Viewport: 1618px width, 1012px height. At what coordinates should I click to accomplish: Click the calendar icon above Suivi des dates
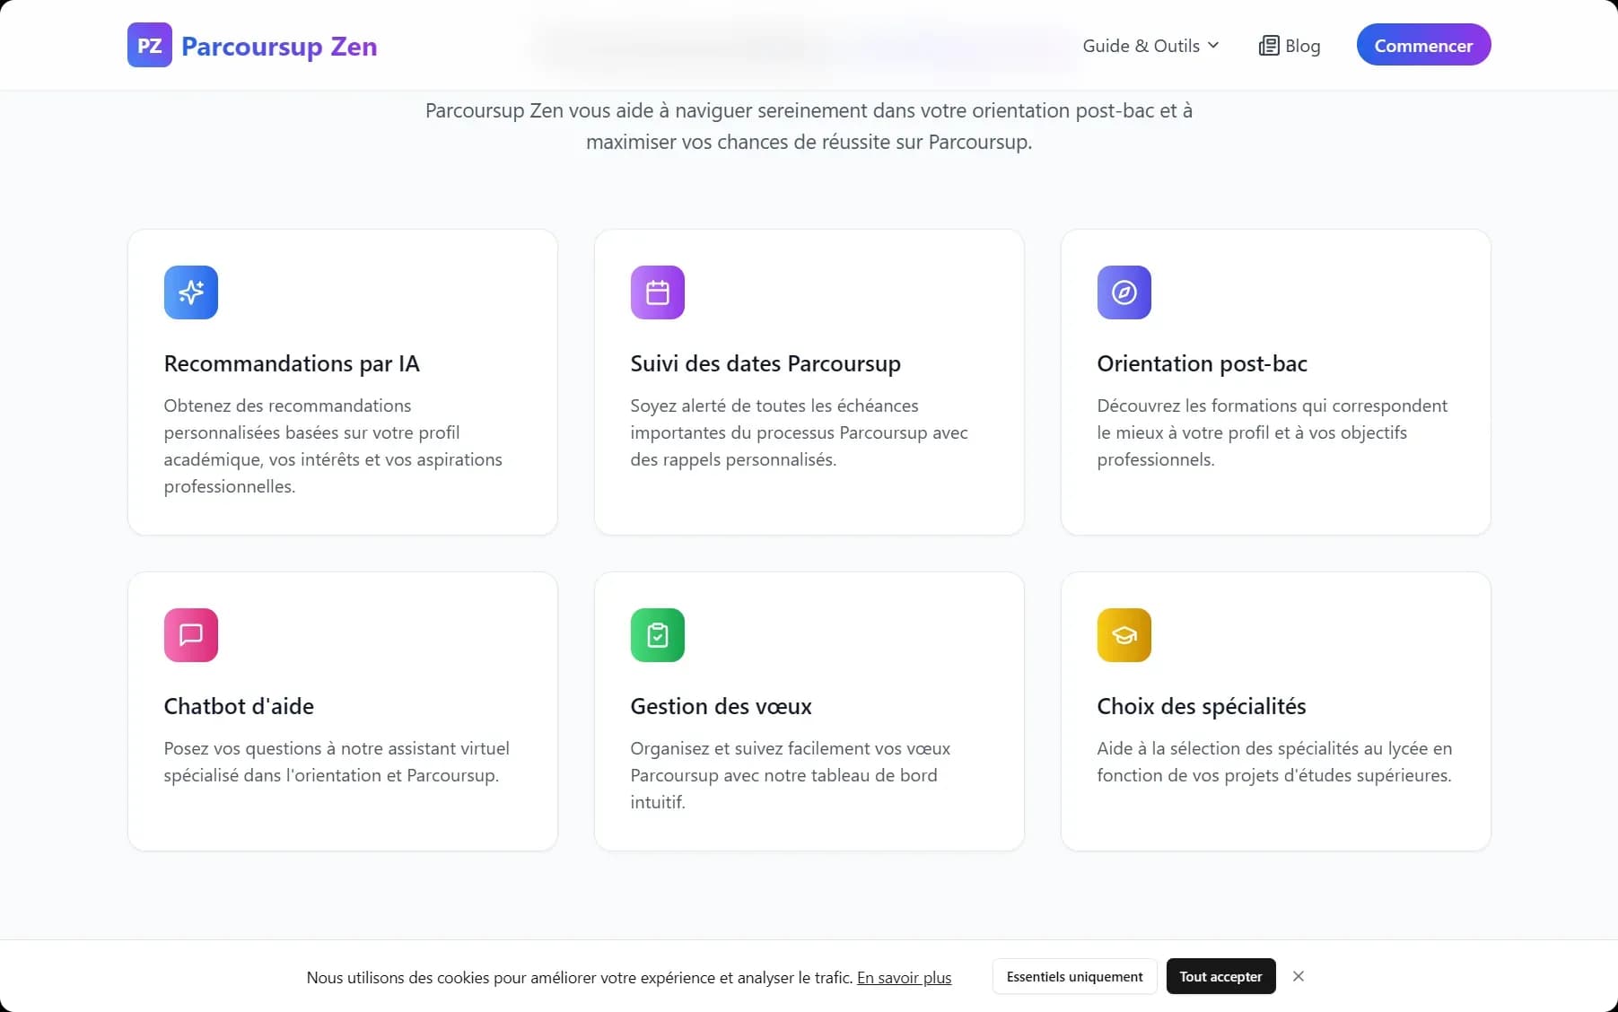pyautogui.click(x=657, y=292)
